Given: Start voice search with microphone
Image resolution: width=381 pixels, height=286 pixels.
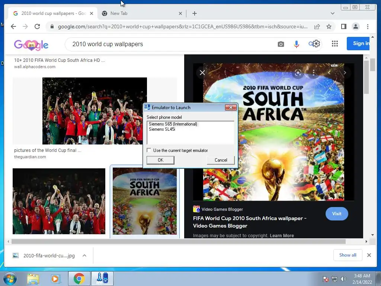Looking at the screenshot, I should pyautogui.click(x=296, y=44).
